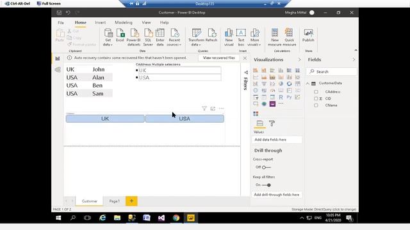
Task: Select the Q&A visual
Action: [x=256, y=103]
